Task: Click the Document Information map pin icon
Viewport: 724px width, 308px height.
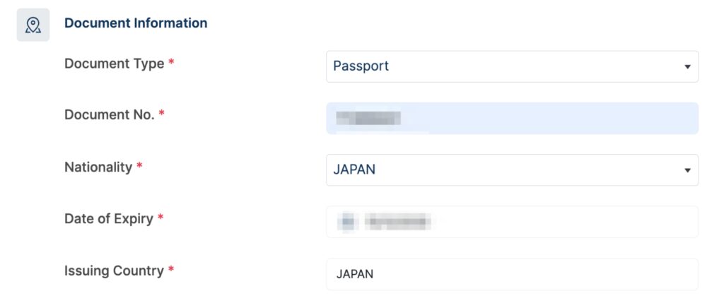Action: tap(33, 25)
